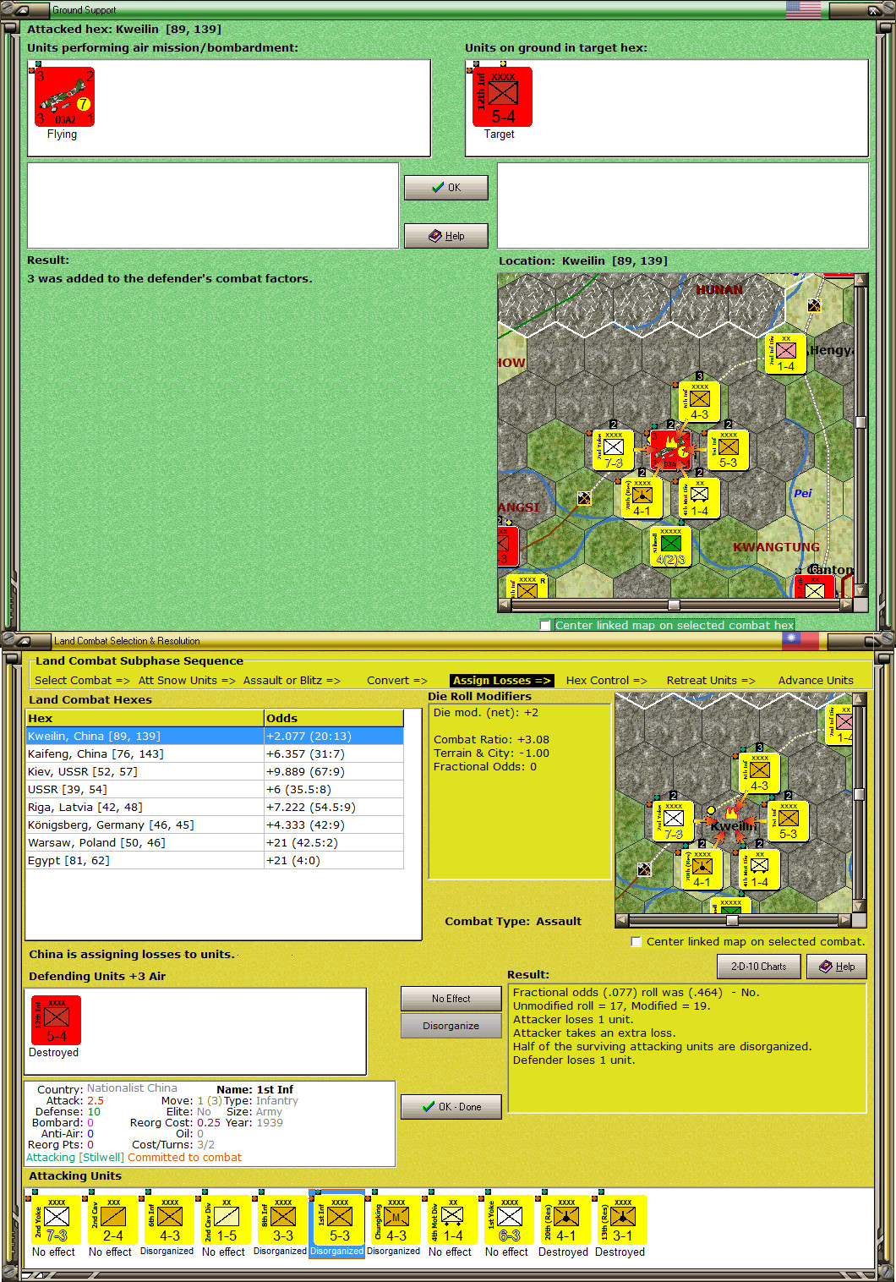Move Ground Support map vertical scrollbar thumb

860,422
